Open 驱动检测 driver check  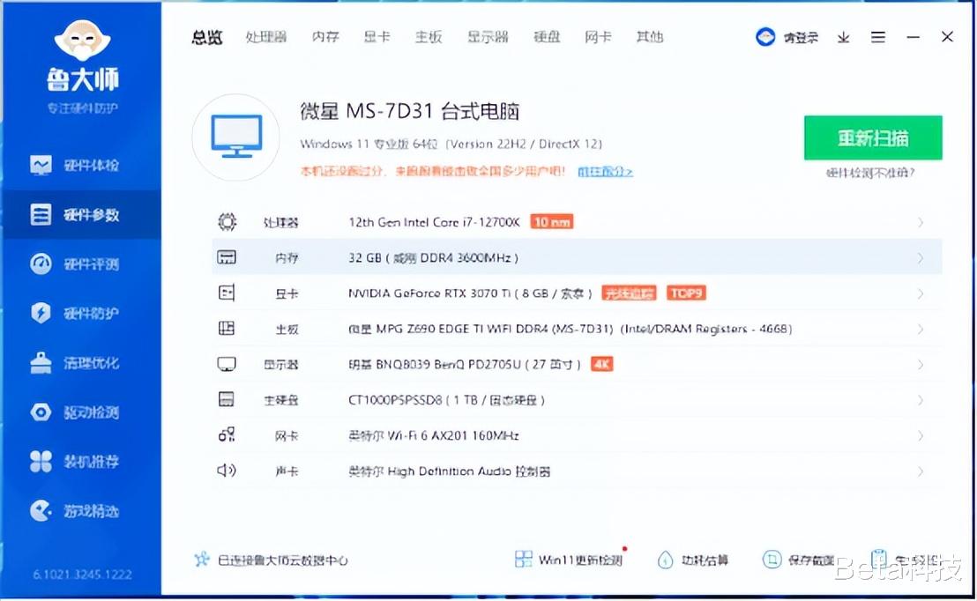click(75, 412)
